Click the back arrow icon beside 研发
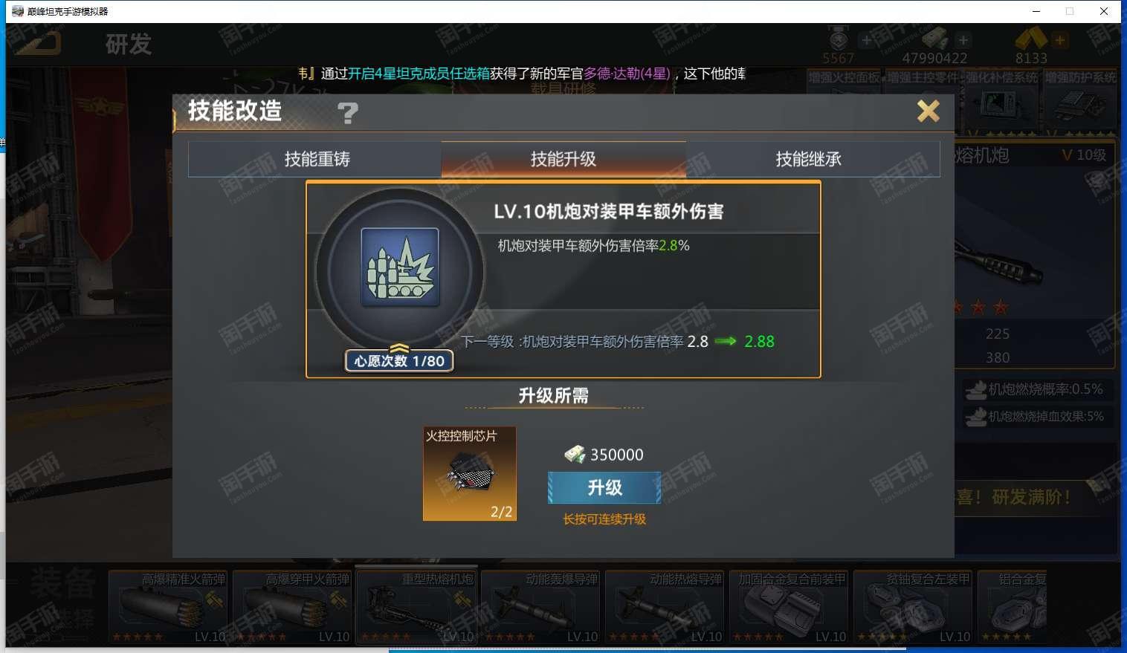 pyautogui.click(x=39, y=43)
